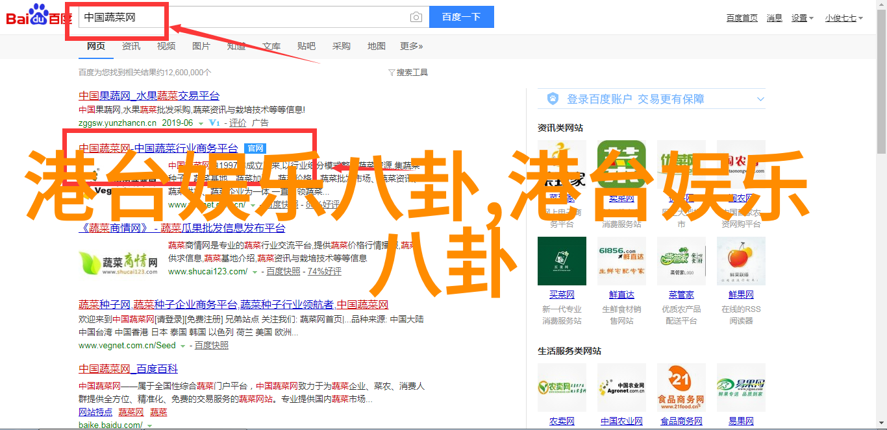The height and width of the screenshot is (430, 887).
Task: Open the 易果网 logo thumbnail
Action: [x=741, y=387]
